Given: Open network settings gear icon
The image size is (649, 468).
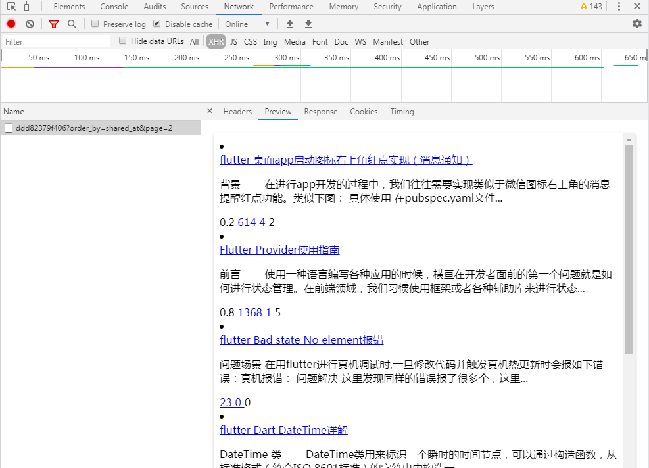Looking at the screenshot, I should pyautogui.click(x=637, y=24).
